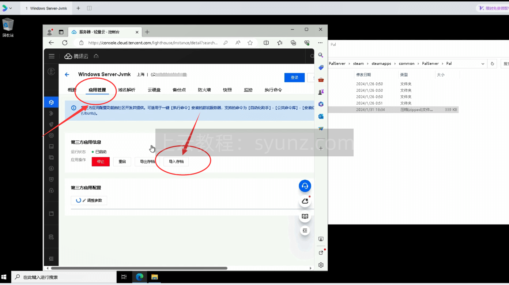The height and width of the screenshot is (285, 509).
Task: Open the shield icon in the console sidebar
Action: (x=51, y=179)
